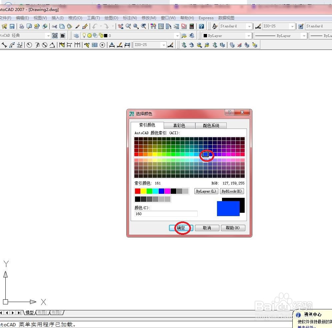
Task: Click the 颜色(C) input field
Action: click(x=166, y=214)
